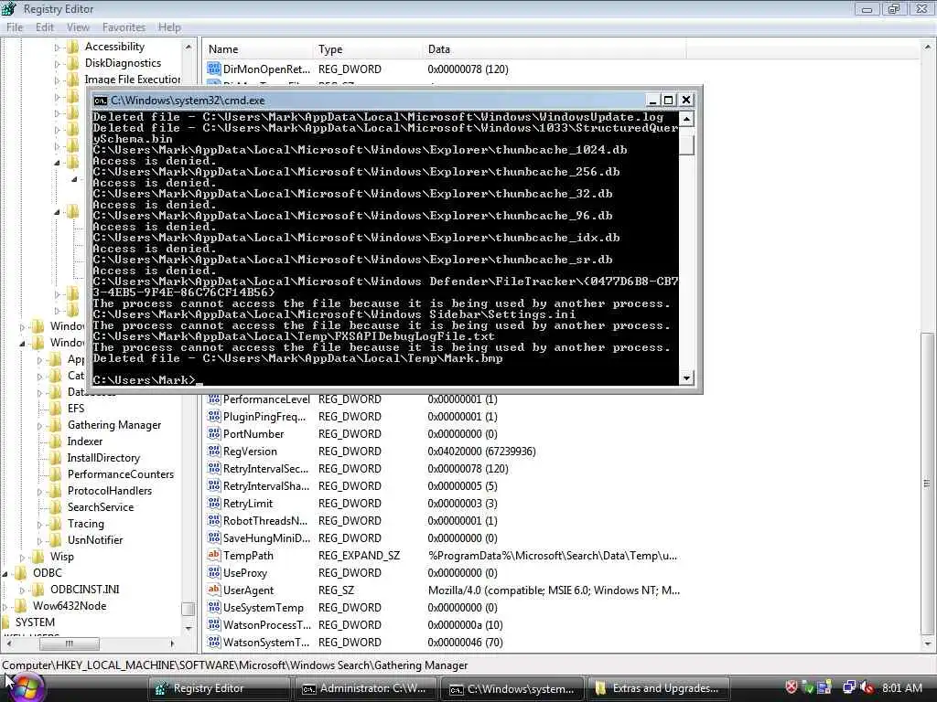Click the RetryLimit DWORD value icon
This screenshot has height=702, width=937.
tap(214, 504)
